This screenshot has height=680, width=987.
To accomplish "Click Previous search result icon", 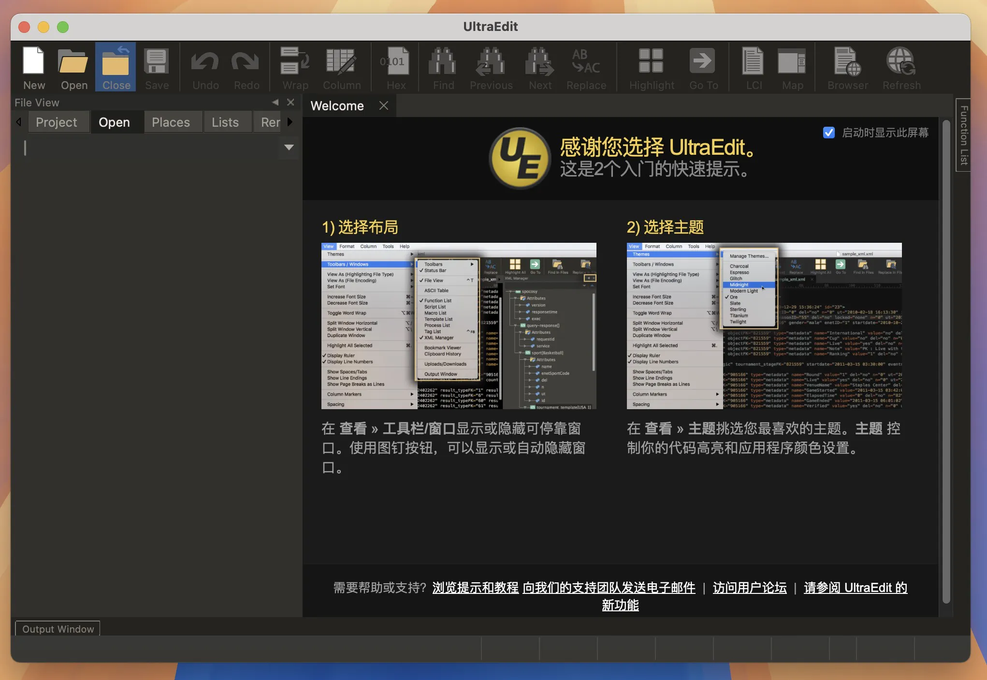I will pos(491,68).
